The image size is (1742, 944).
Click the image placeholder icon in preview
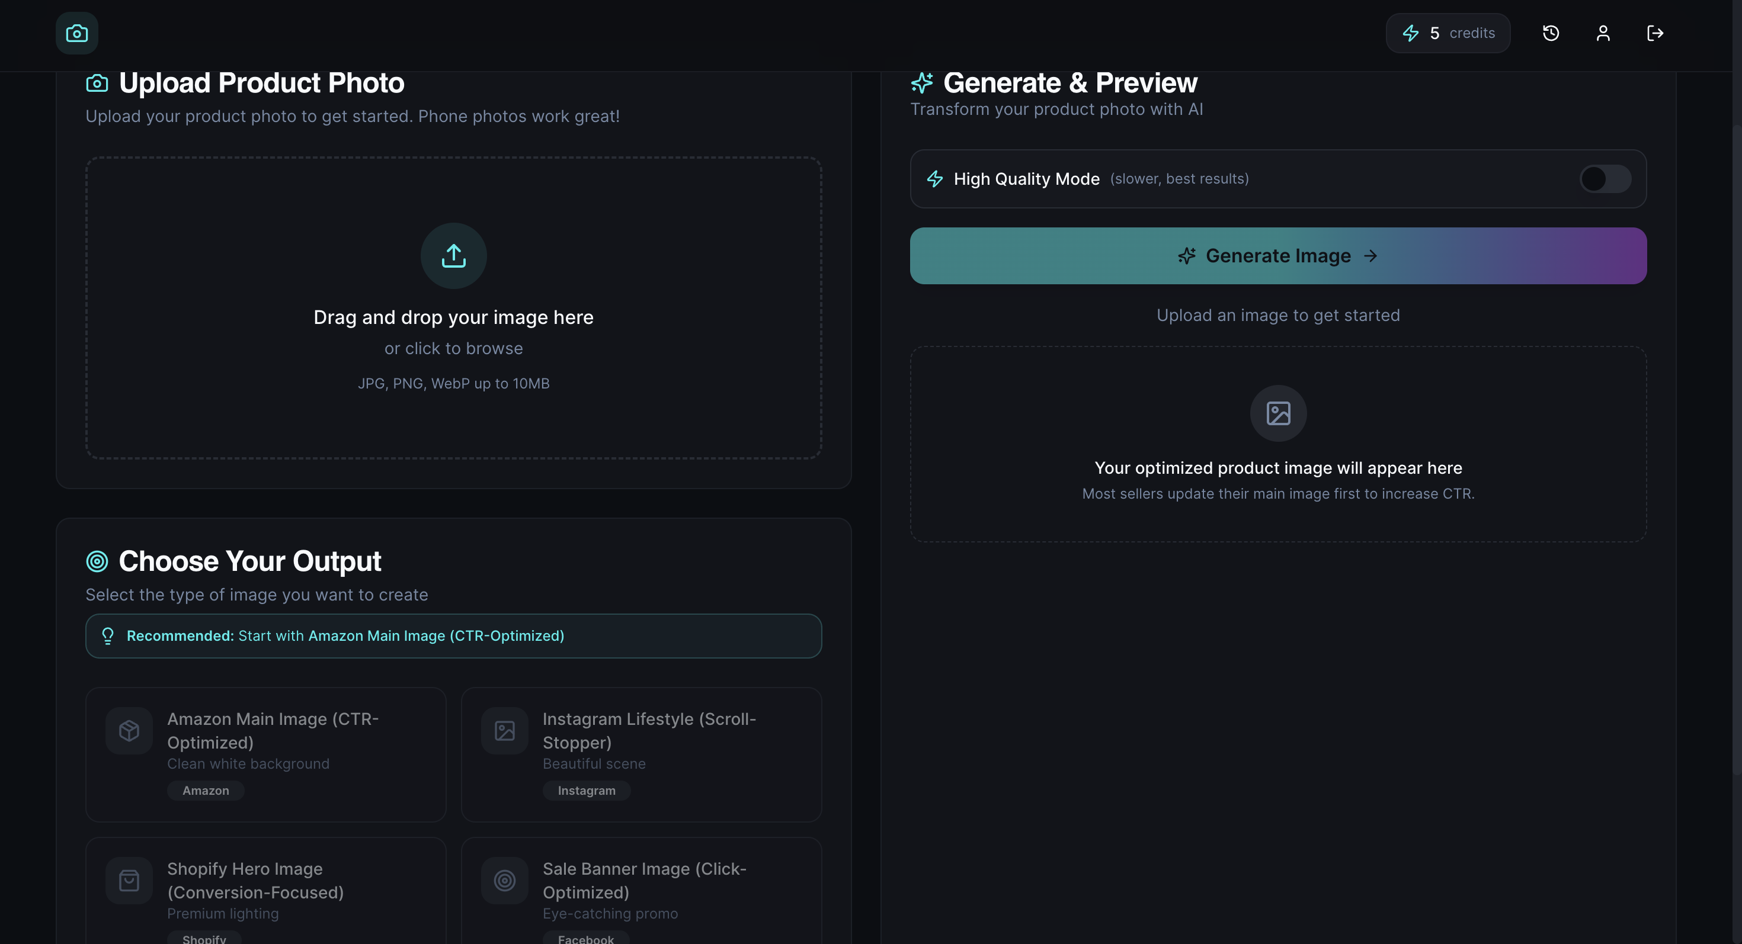point(1277,413)
